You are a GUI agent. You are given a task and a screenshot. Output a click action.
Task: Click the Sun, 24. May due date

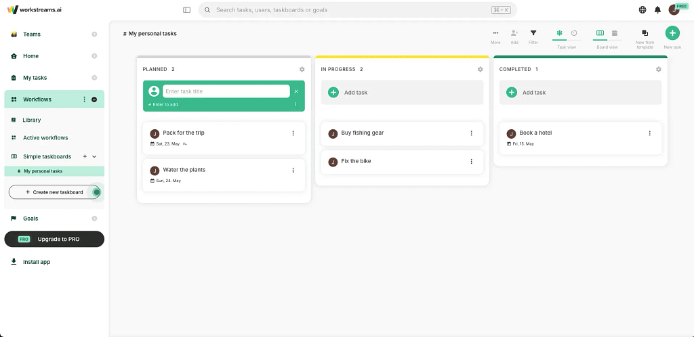point(165,181)
